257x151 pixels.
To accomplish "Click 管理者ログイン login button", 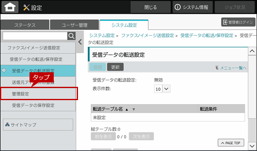I will pyautogui.click(x=238, y=22).
